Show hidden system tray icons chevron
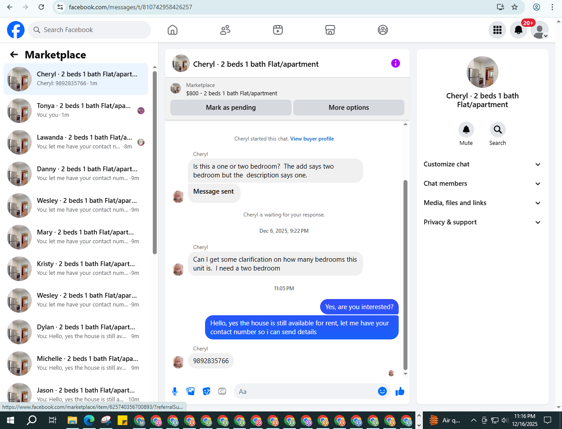562x429 pixels. pyautogui.click(x=473, y=420)
